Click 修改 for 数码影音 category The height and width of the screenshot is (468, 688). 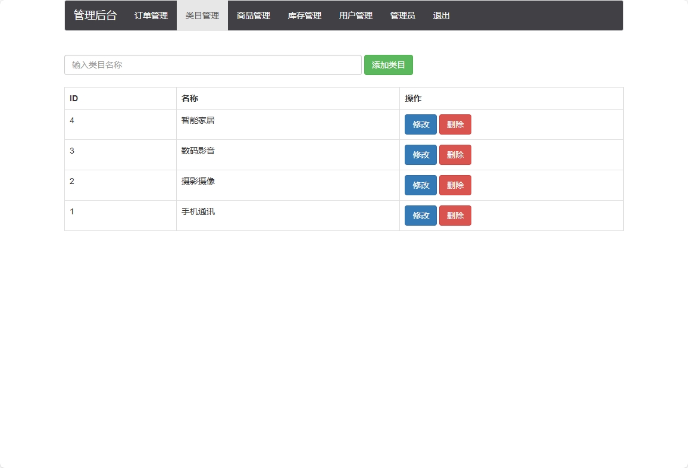coord(420,155)
